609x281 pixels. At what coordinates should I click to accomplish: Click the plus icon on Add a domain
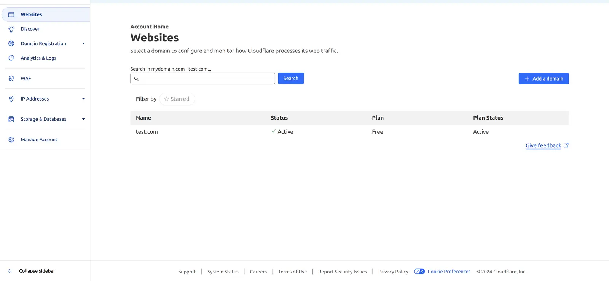point(527,79)
